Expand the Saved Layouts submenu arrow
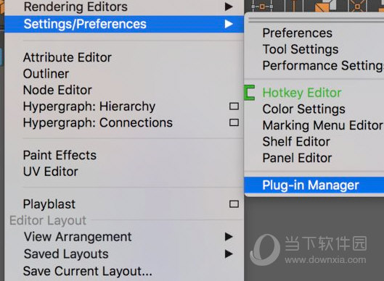This screenshot has height=281, width=384. pyautogui.click(x=229, y=254)
